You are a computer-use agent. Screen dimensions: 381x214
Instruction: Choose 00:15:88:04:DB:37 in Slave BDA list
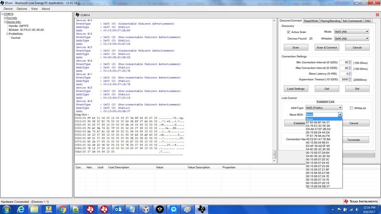pos(324,186)
